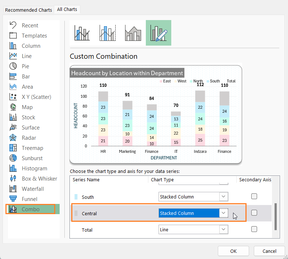Switch to the Recommended Charts tab
Screen dimensions: 288x259
tap(28, 10)
